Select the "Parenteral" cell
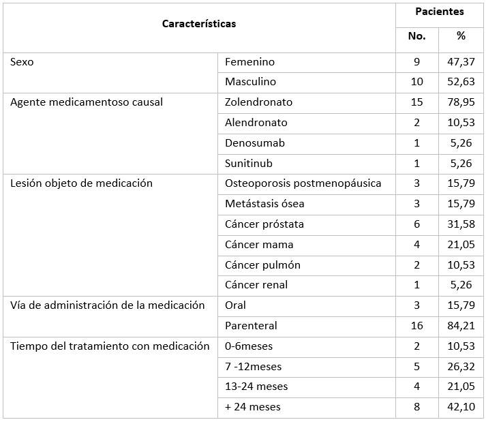The image size is (486, 422). (250, 326)
